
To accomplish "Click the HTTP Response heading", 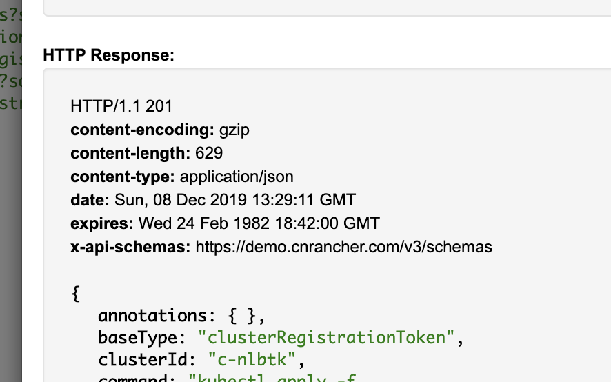I will 109,55.
